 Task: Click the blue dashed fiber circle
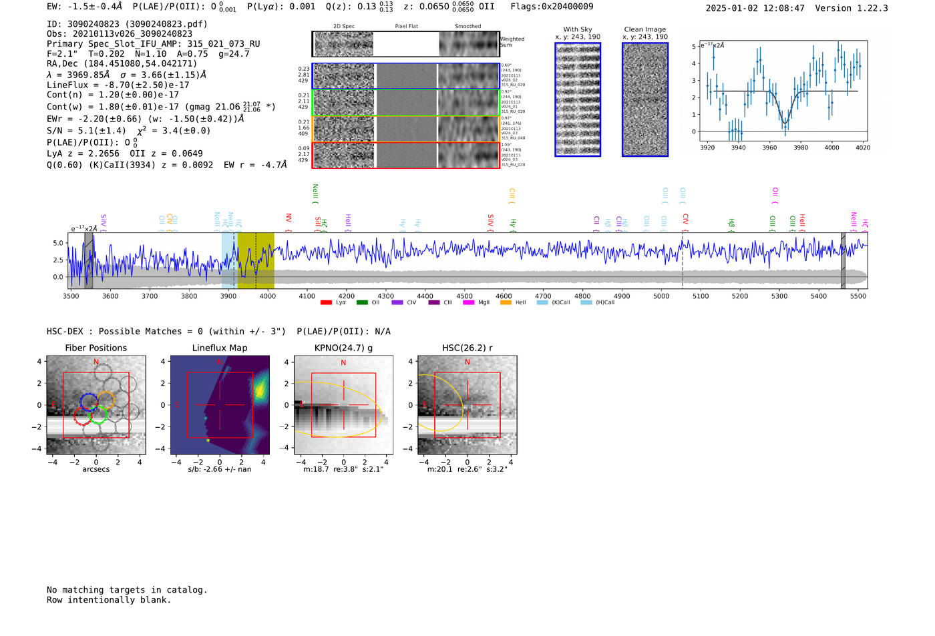[89, 402]
